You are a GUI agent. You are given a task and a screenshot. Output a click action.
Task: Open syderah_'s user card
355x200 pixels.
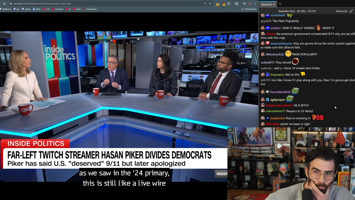(x=267, y=68)
